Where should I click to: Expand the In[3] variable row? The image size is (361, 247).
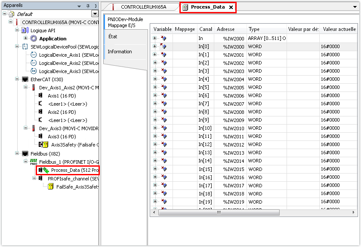point(155,71)
